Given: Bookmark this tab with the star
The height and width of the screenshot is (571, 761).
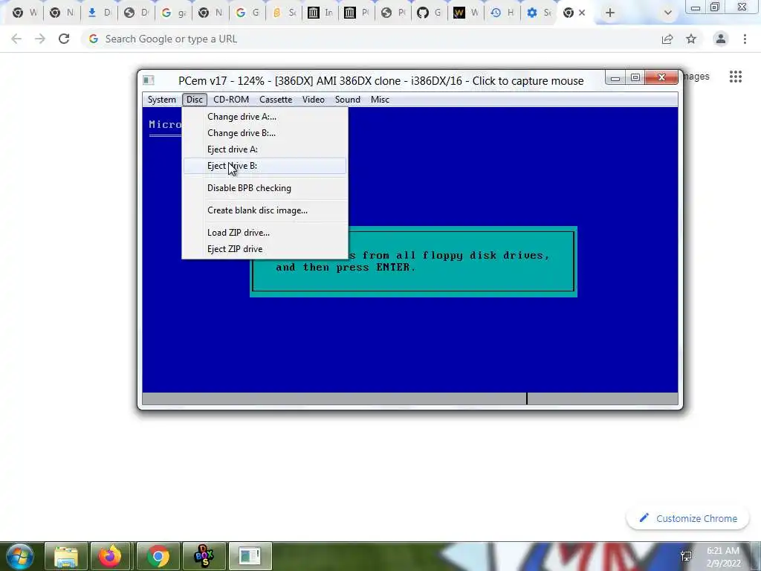Looking at the screenshot, I should pos(691,39).
